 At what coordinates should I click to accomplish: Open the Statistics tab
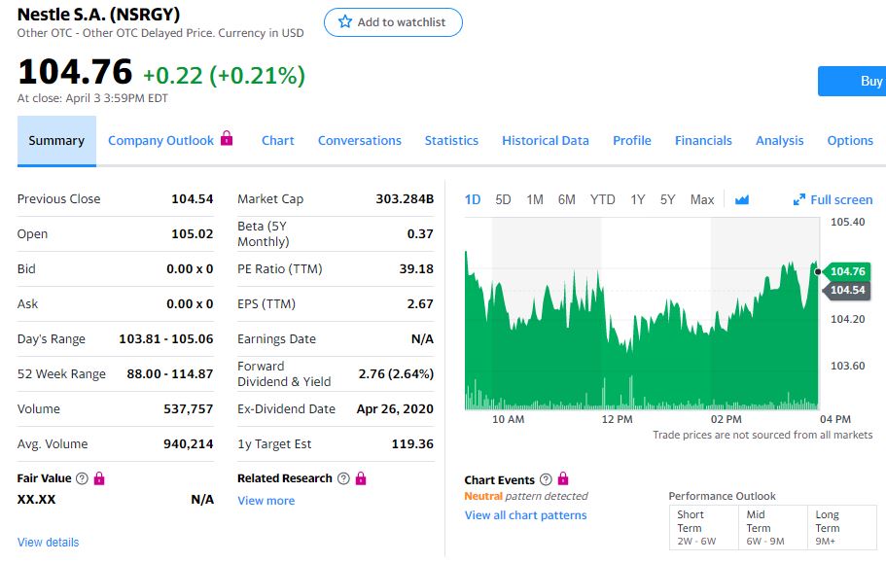(x=451, y=140)
